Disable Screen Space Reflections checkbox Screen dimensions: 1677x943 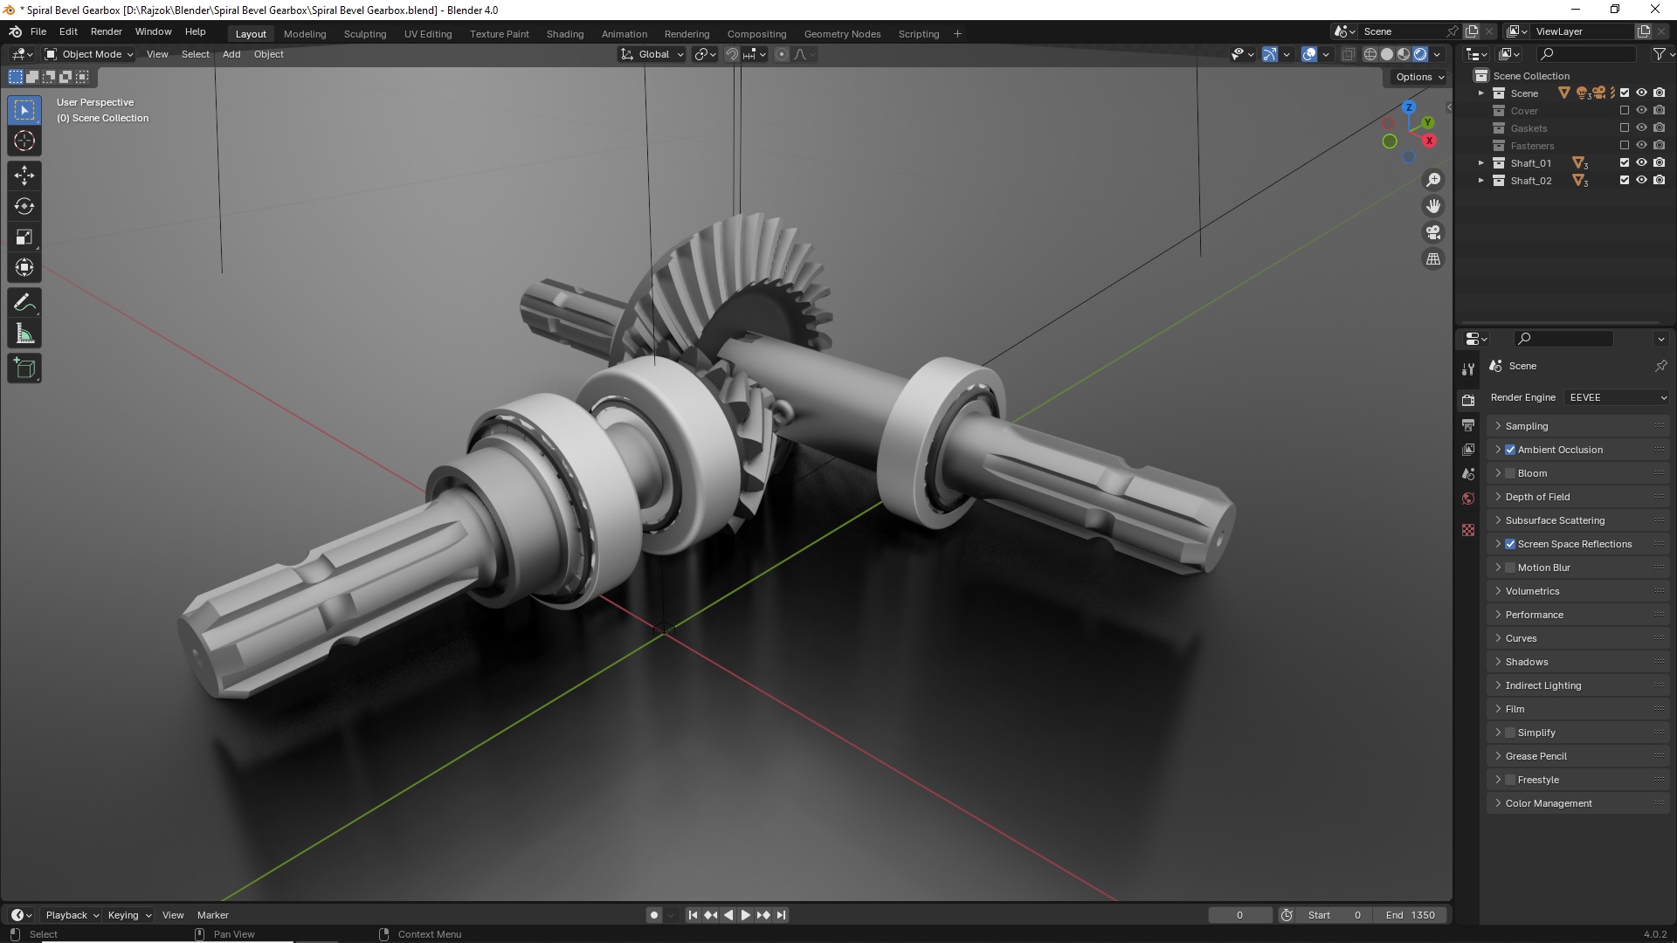coord(1510,544)
